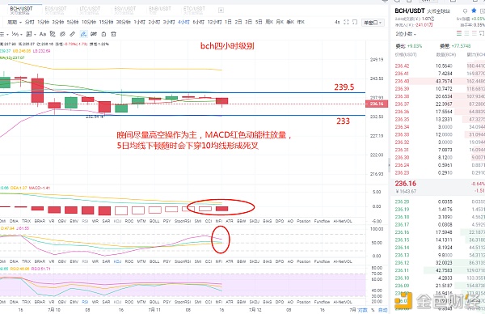This screenshot has width=485, height=314.
Task: Toggle 对数 log scale at chart bottom
Action: 362,310
